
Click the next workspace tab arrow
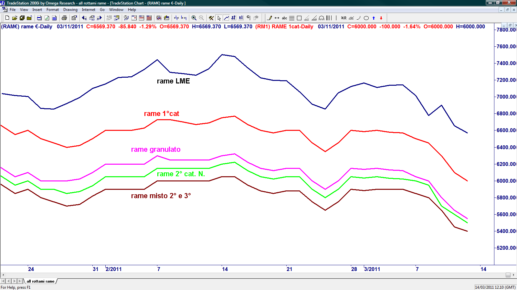click(x=14, y=281)
